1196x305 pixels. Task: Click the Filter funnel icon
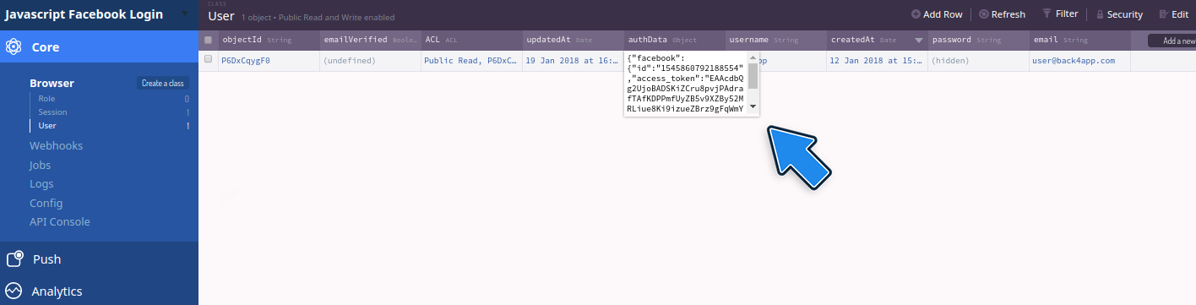[x=1047, y=14]
